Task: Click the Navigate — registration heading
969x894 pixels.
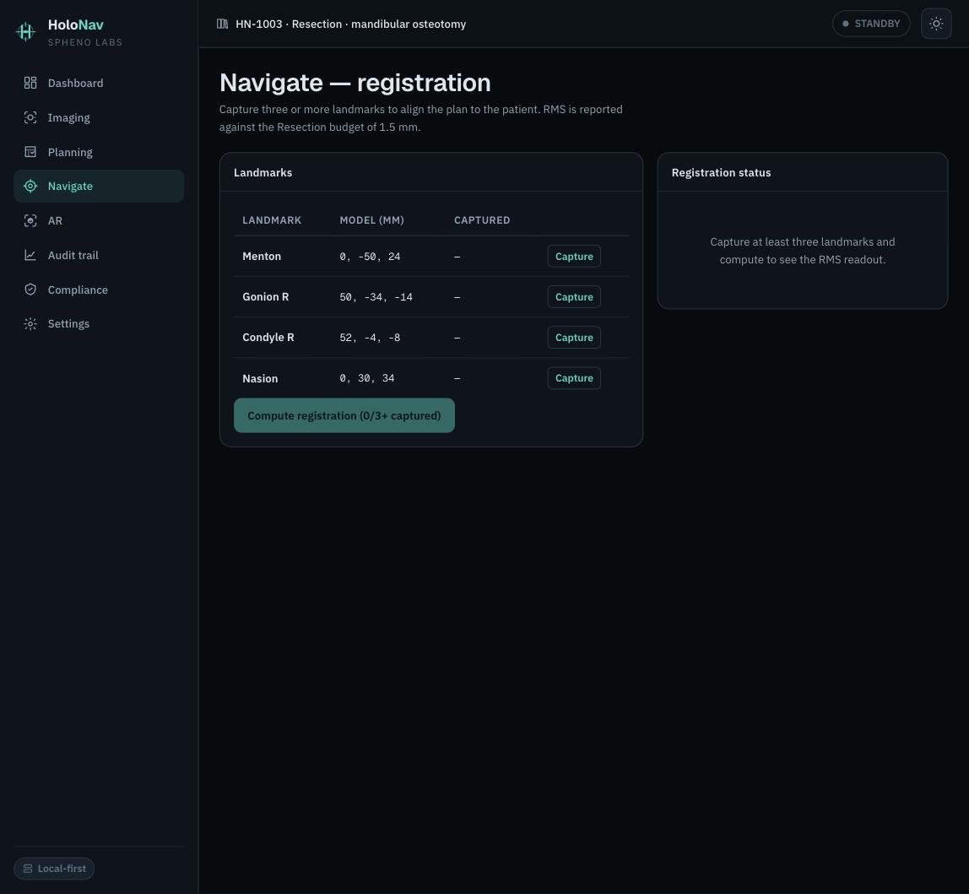Action: tap(355, 83)
